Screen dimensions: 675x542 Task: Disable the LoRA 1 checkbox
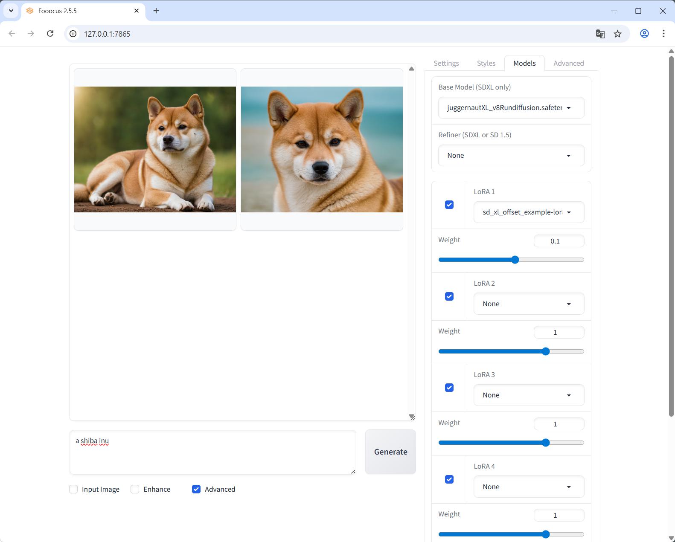[x=449, y=205]
